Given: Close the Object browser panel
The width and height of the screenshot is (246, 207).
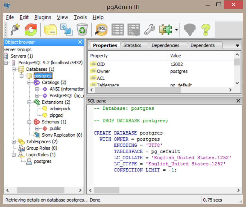Looking at the screenshot, I should pos(80,42).
